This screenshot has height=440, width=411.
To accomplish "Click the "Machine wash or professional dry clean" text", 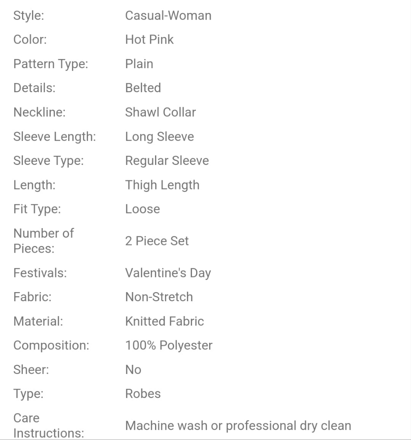I will pyautogui.click(x=238, y=425).
